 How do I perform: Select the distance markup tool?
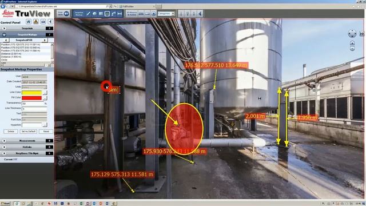point(120,14)
